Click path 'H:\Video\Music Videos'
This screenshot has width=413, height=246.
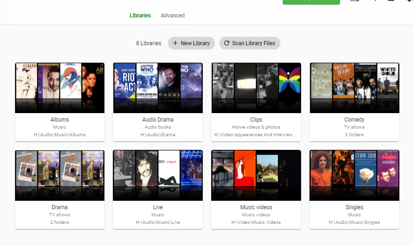click(256, 222)
